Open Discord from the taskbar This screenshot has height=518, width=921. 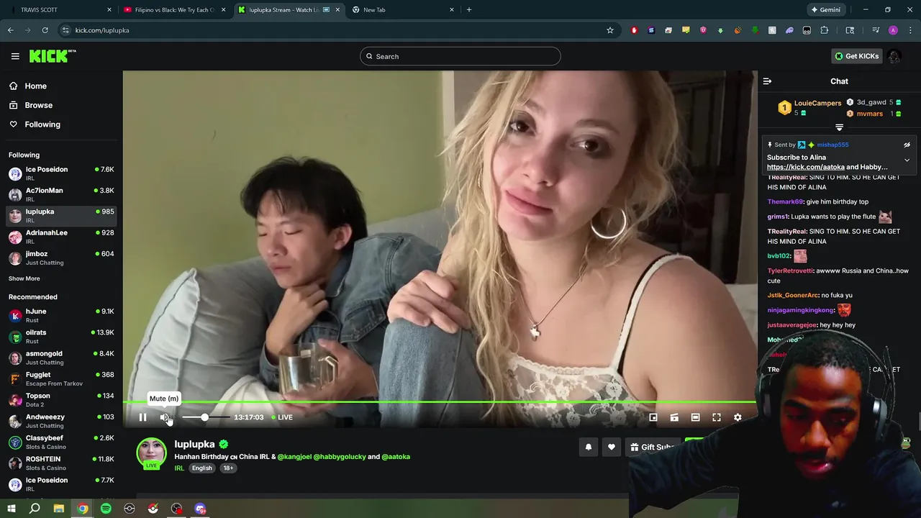tap(200, 509)
